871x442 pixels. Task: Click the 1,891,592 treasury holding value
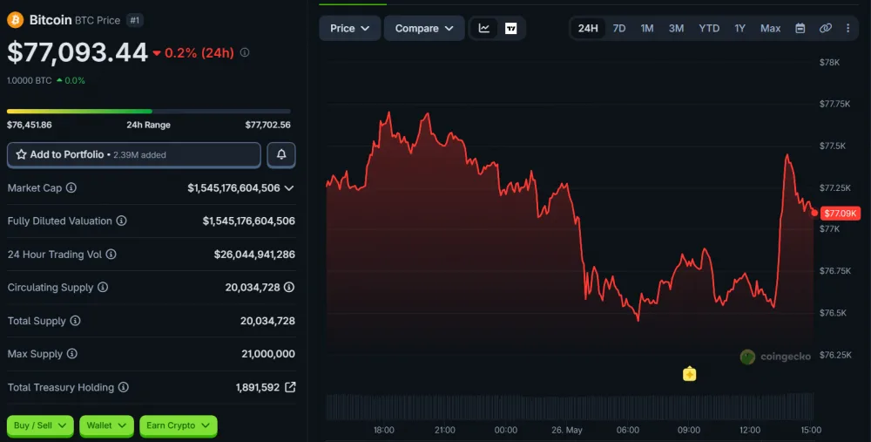(x=258, y=387)
